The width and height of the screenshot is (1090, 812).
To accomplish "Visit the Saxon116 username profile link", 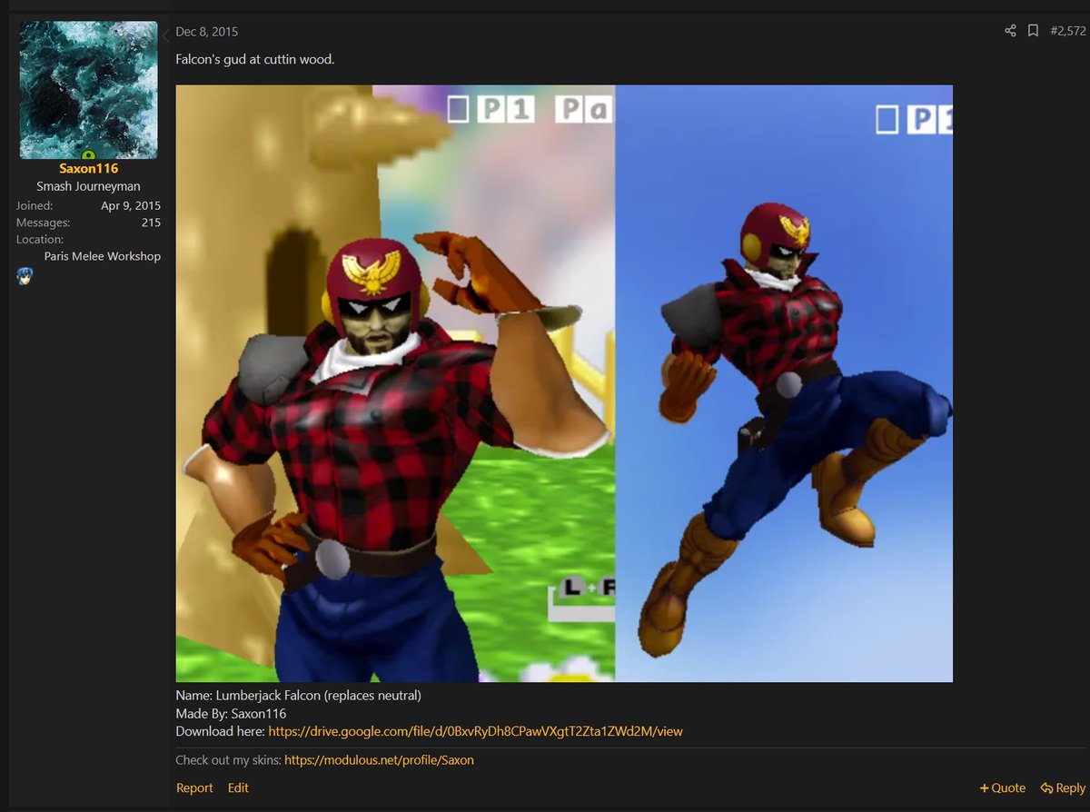I will (88, 168).
